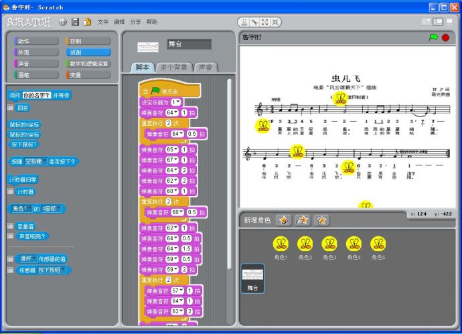Click the green flag to start
The image size is (462, 334).
433,37
